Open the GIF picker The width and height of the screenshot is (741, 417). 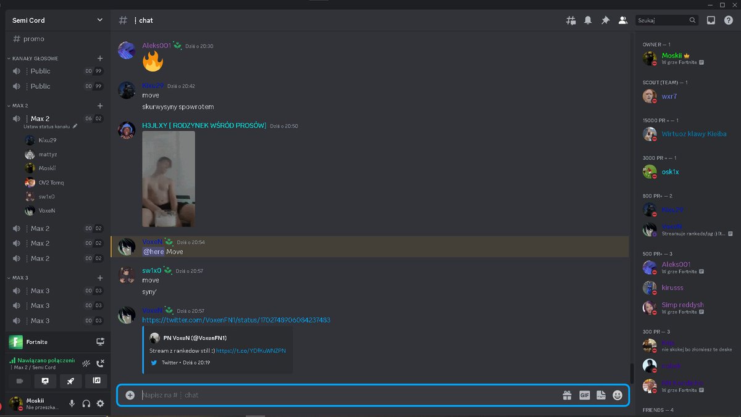click(584, 395)
